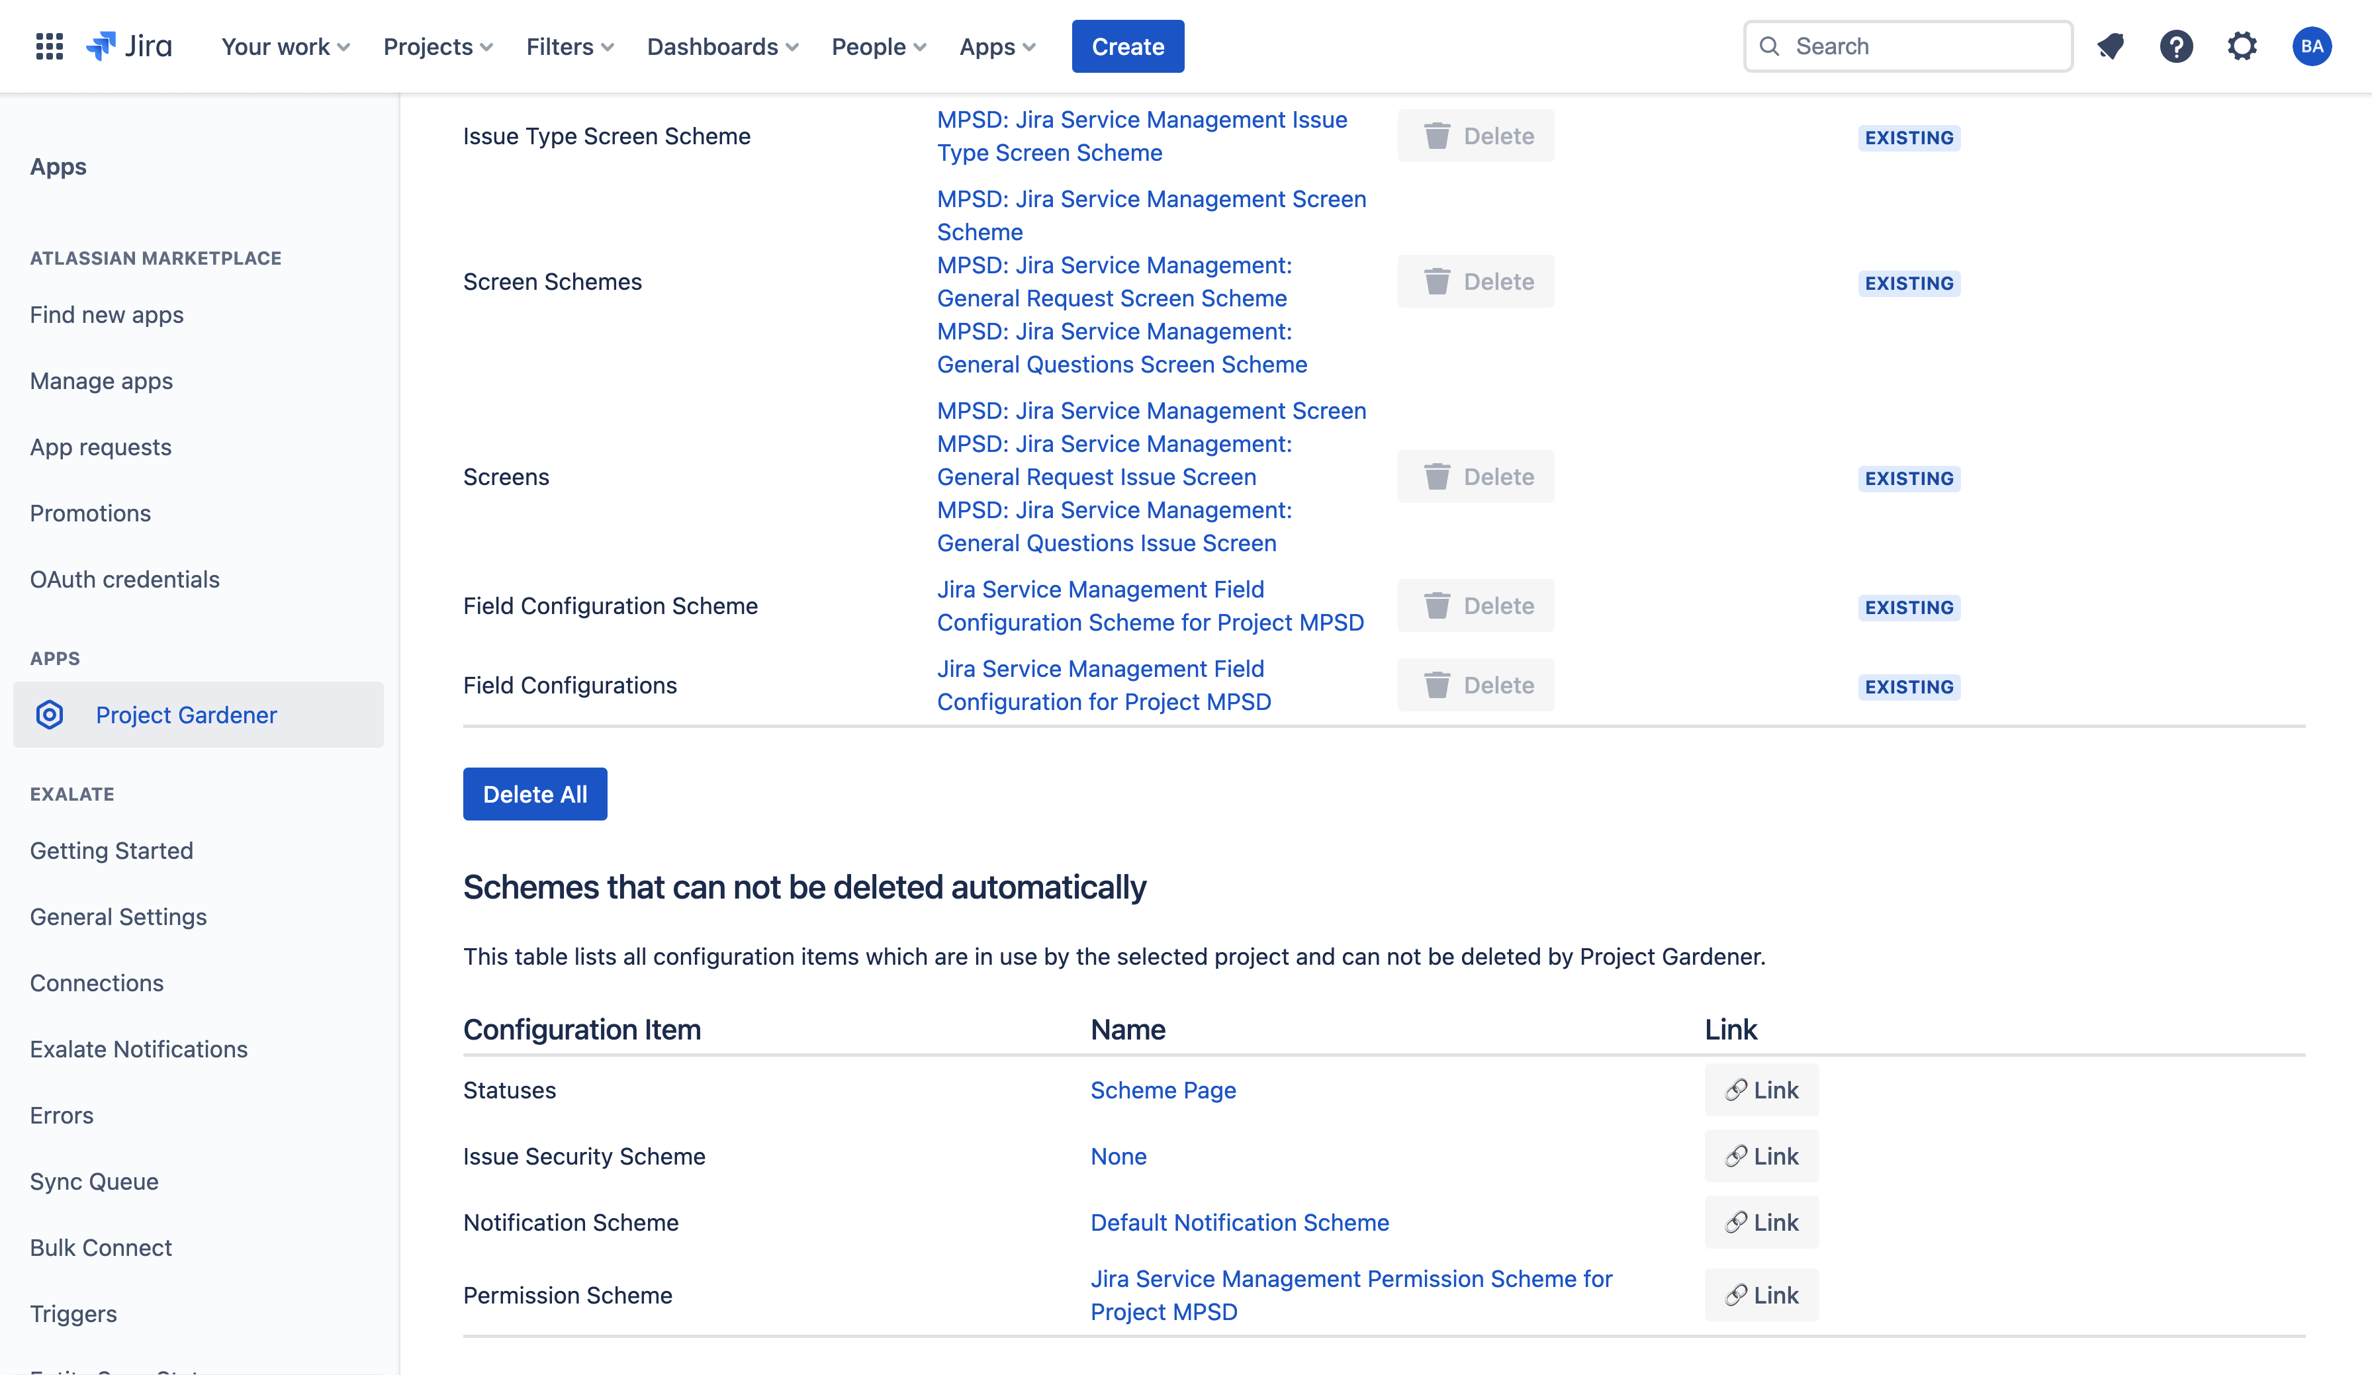Viewport: 2372px width, 1375px height.
Task: Click the Link button for Statuses
Action: point(1761,1090)
